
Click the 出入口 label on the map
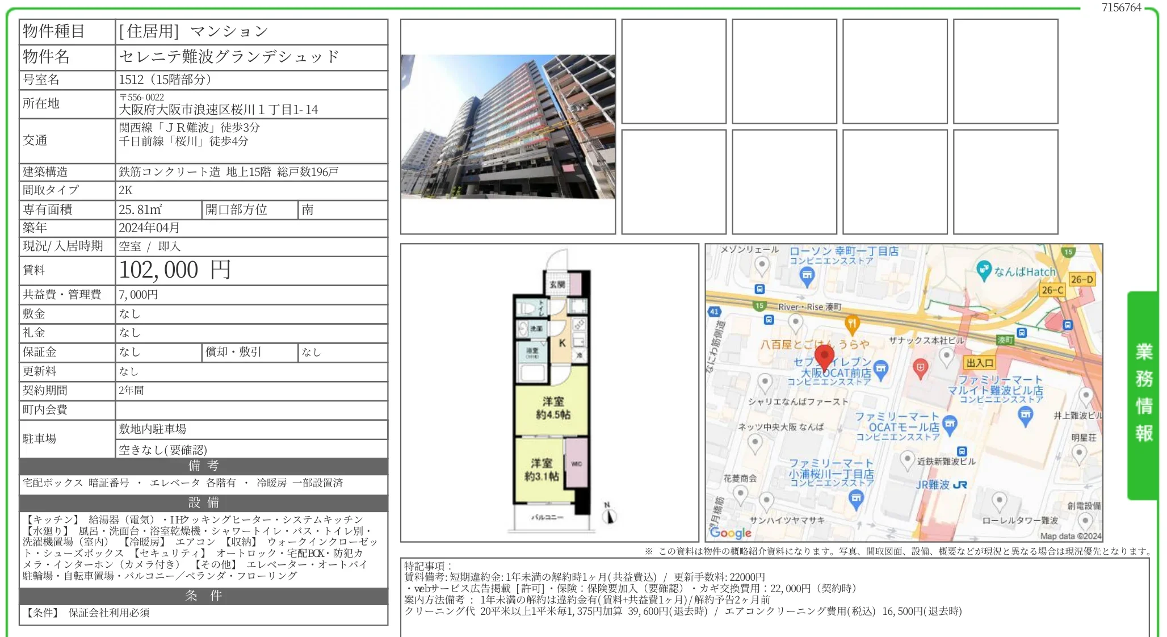[x=980, y=363]
